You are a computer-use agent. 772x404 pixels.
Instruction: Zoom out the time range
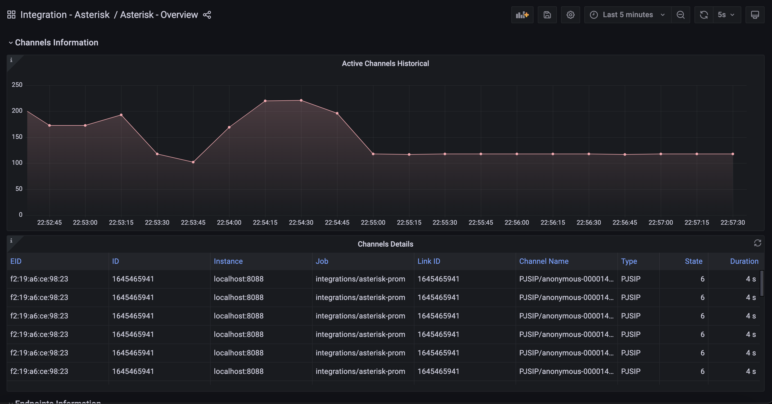pos(681,15)
